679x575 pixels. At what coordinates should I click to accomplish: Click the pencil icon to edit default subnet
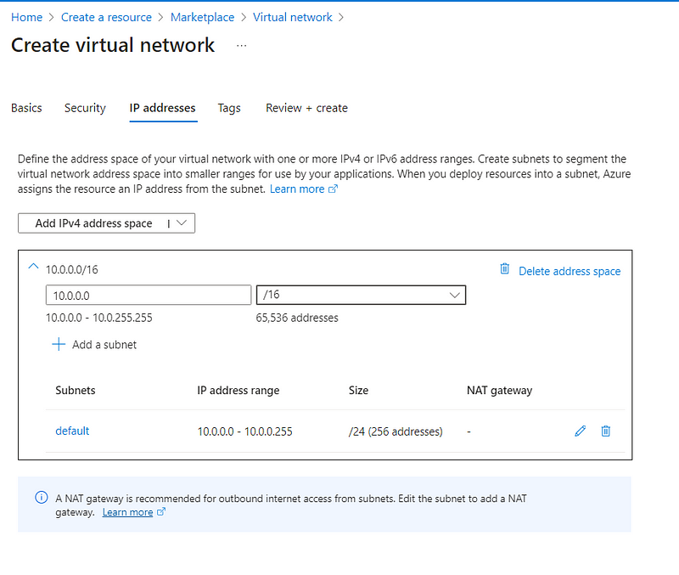pos(580,431)
